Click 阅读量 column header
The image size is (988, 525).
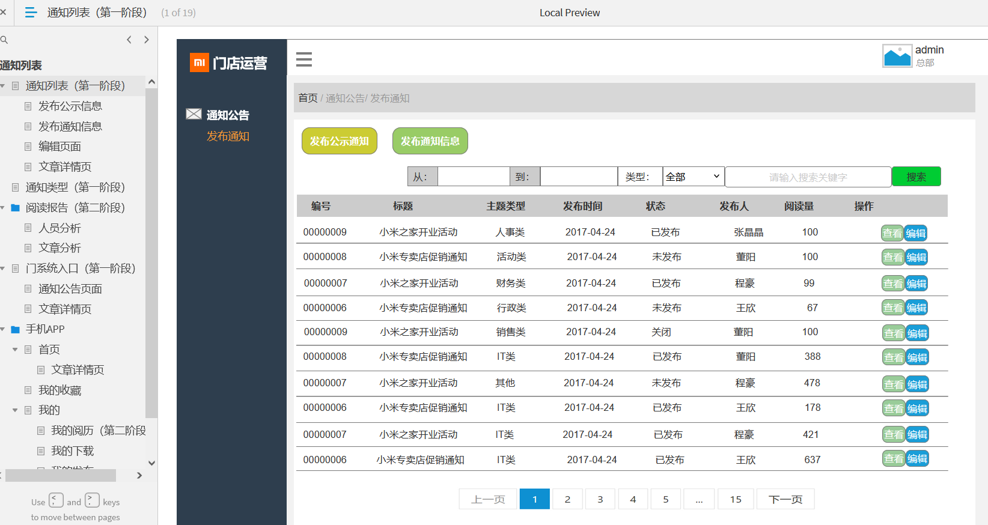click(x=799, y=206)
